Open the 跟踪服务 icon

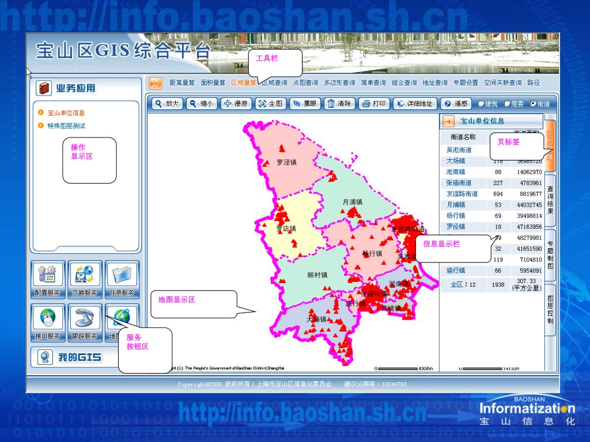point(85,323)
